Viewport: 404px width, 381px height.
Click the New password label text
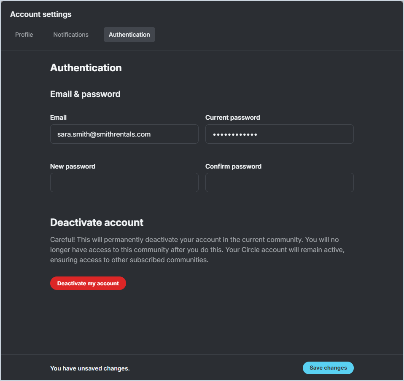click(x=73, y=166)
